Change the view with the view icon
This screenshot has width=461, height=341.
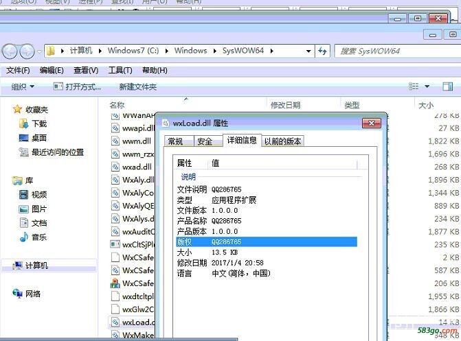click(414, 86)
